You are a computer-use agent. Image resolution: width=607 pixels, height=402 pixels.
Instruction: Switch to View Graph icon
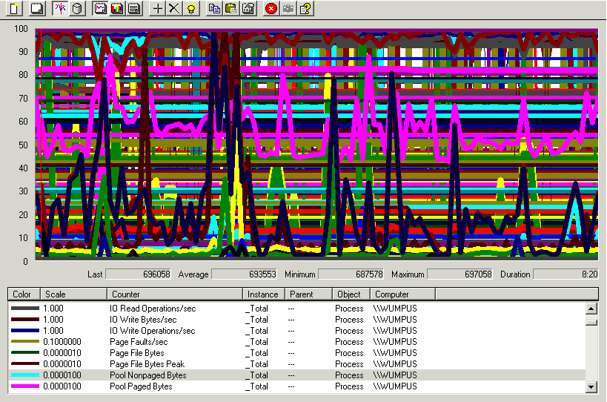click(100, 8)
